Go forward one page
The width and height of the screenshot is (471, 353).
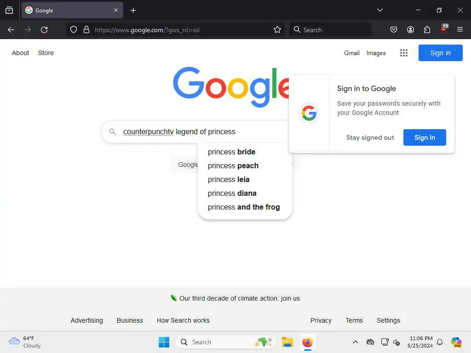coord(28,30)
